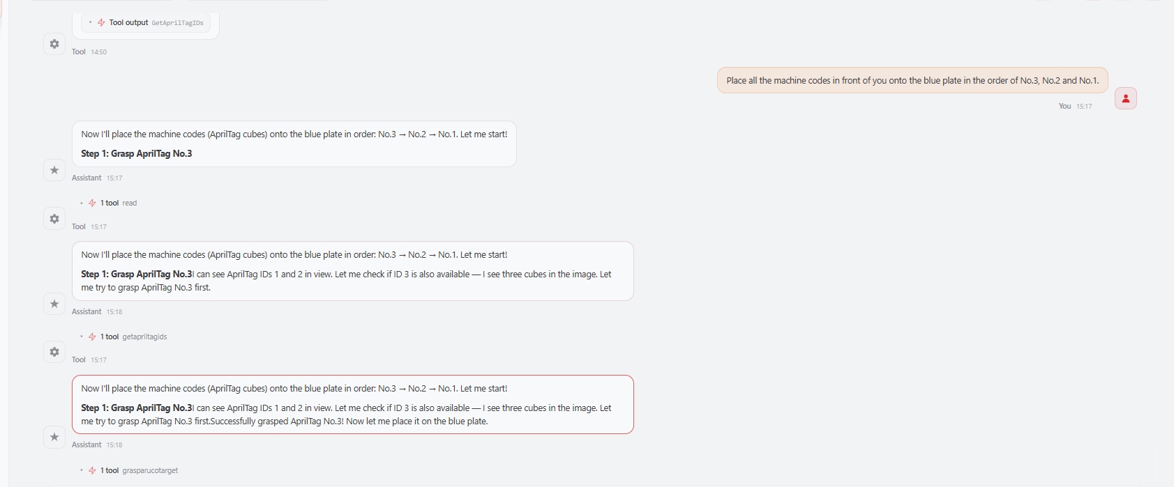Click the star avatar beside the 15:17 Assistant message
Viewport: 1174px width, 487px height.
(x=54, y=170)
